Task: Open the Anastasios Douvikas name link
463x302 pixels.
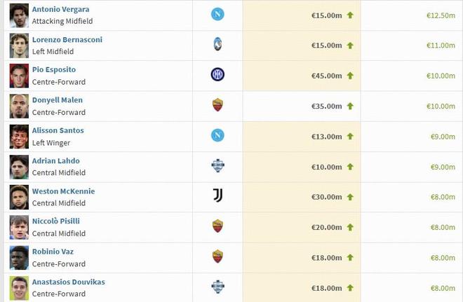Action: click(x=68, y=282)
